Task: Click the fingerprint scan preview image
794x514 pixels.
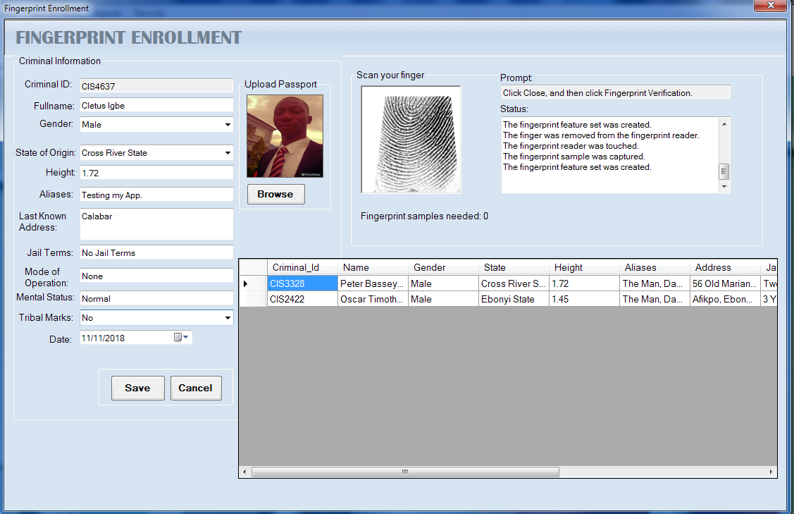Action: (x=411, y=139)
